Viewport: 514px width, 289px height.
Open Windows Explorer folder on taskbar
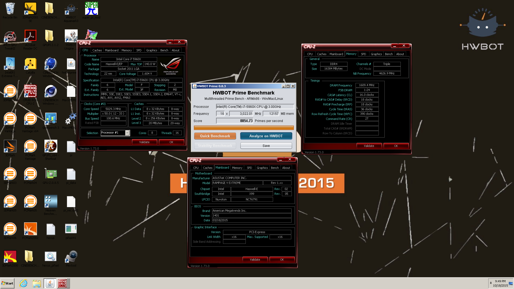point(37,283)
